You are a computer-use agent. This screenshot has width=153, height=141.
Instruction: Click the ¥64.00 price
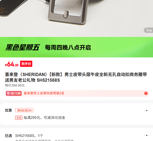click(12, 64)
